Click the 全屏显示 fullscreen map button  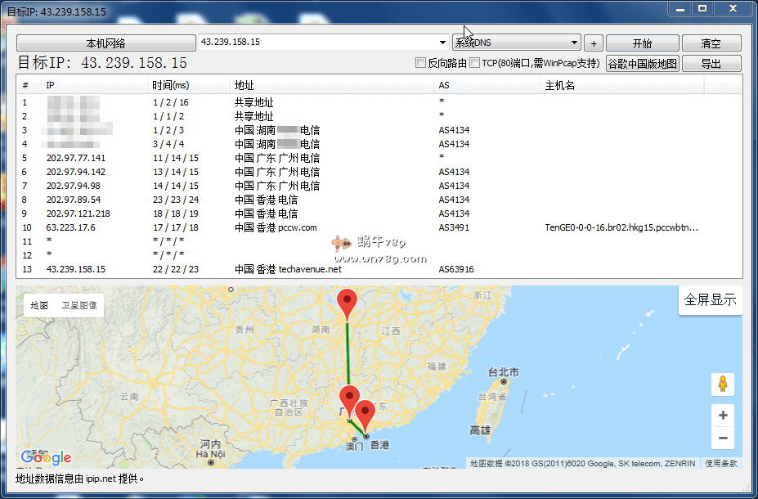click(710, 300)
